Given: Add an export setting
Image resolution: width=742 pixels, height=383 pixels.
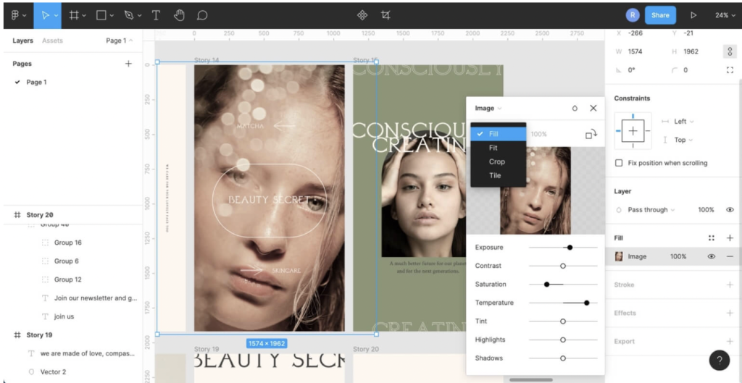Looking at the screenshot, I should [730, 342].
